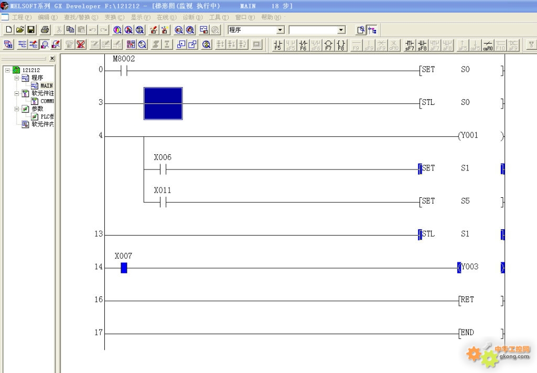Screen dimensions: 537x373
Task: Click the parameter check icon beside the list toggle
Action: point(361,30)
